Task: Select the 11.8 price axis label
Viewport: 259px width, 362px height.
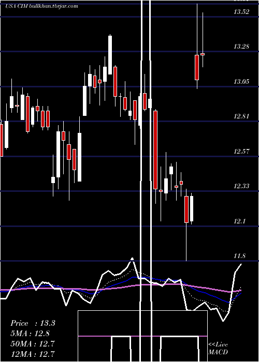Action: 239,256
